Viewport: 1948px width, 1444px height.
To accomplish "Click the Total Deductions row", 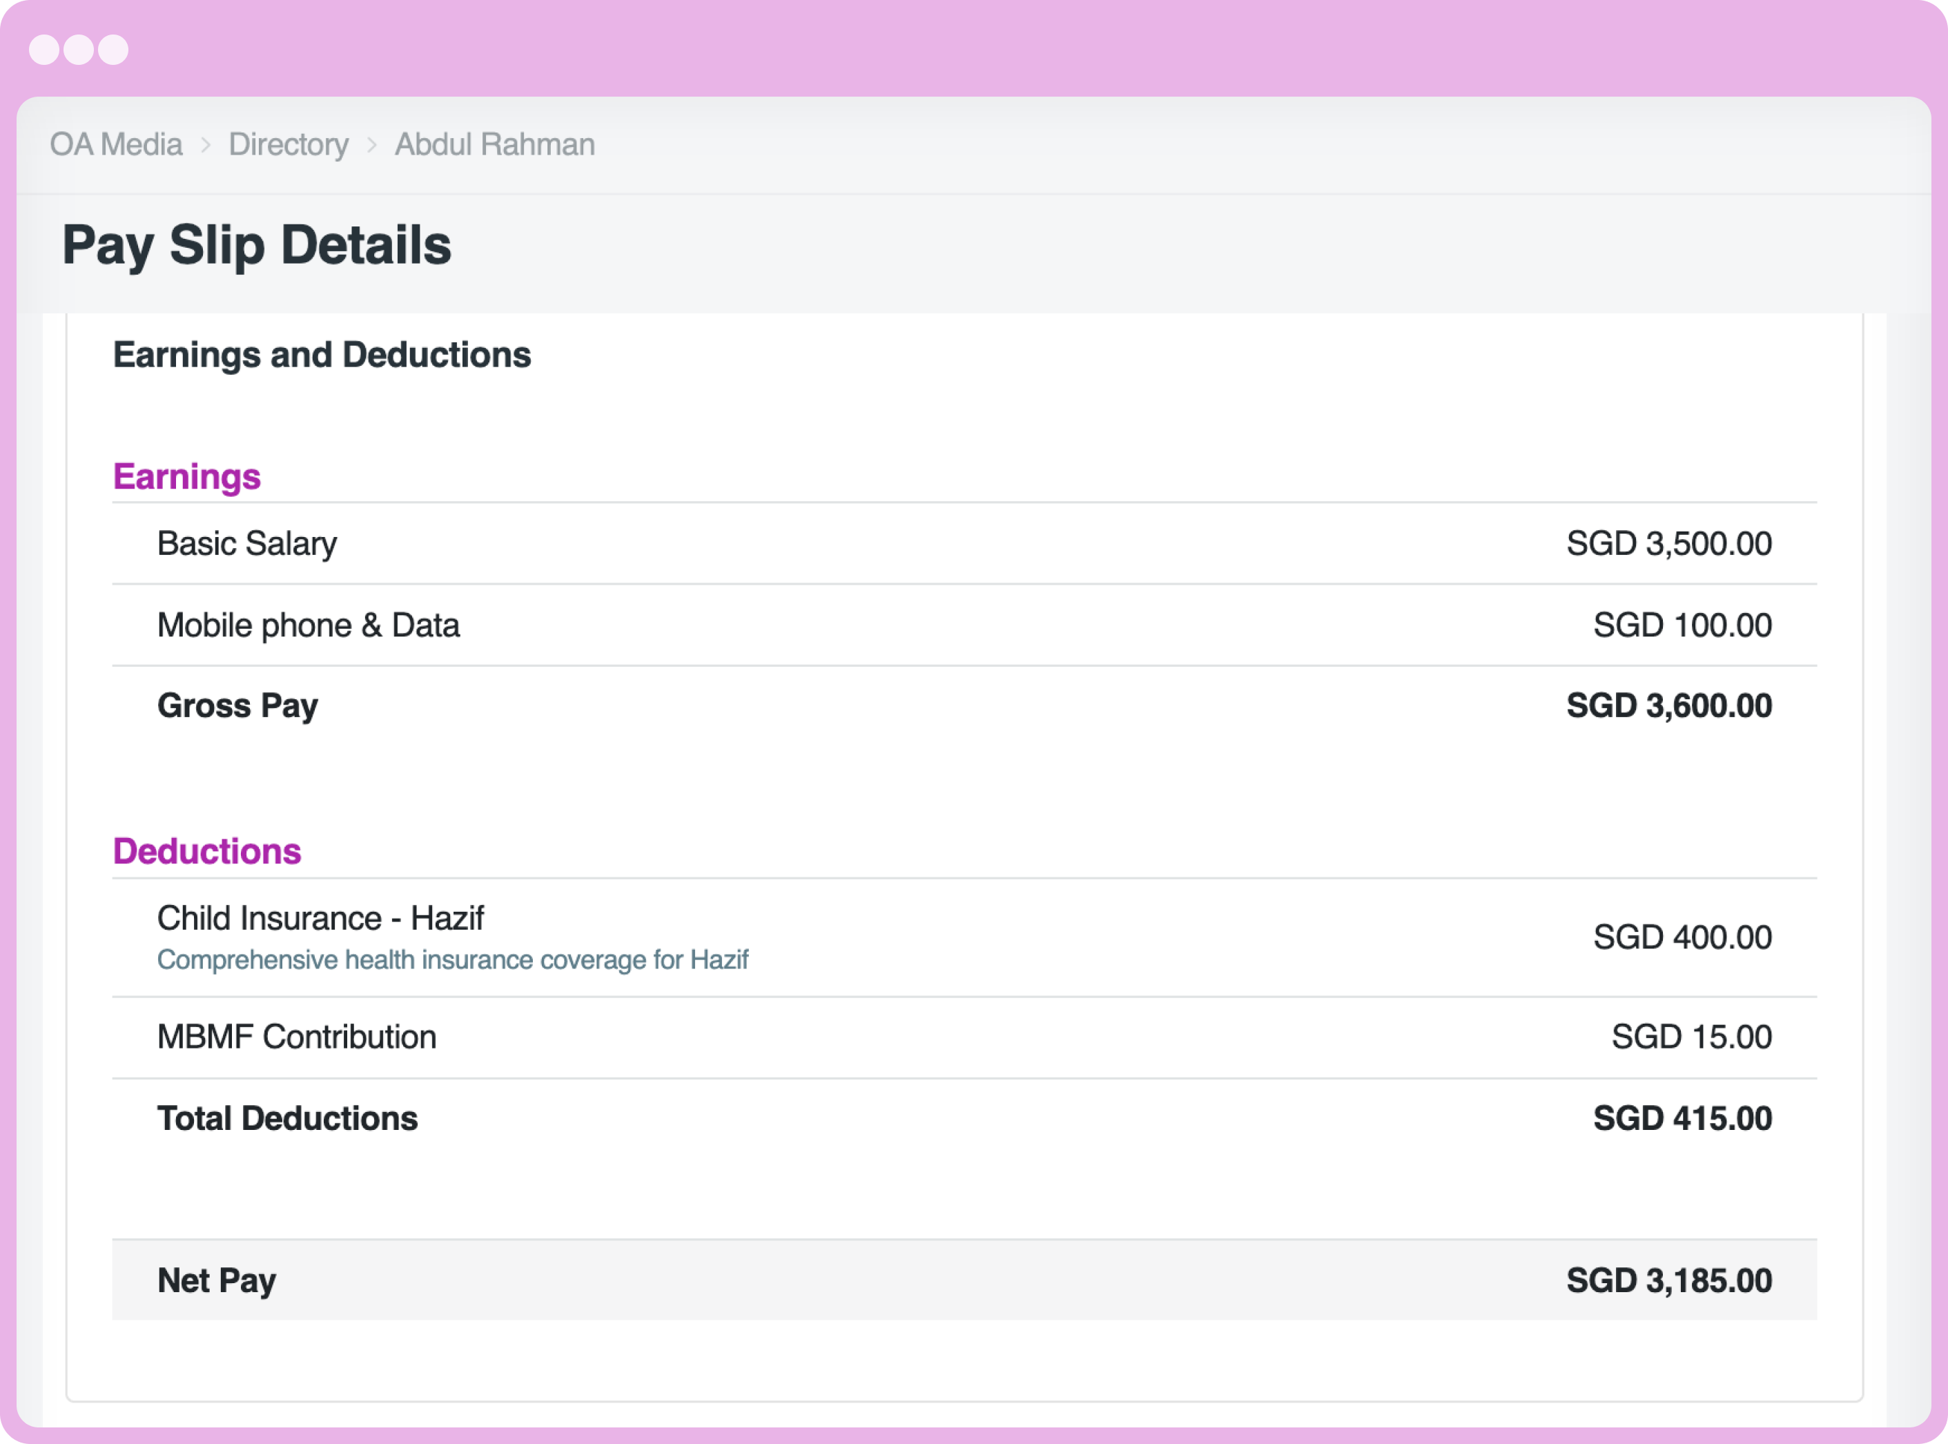I will click(x=288, y=1118).
